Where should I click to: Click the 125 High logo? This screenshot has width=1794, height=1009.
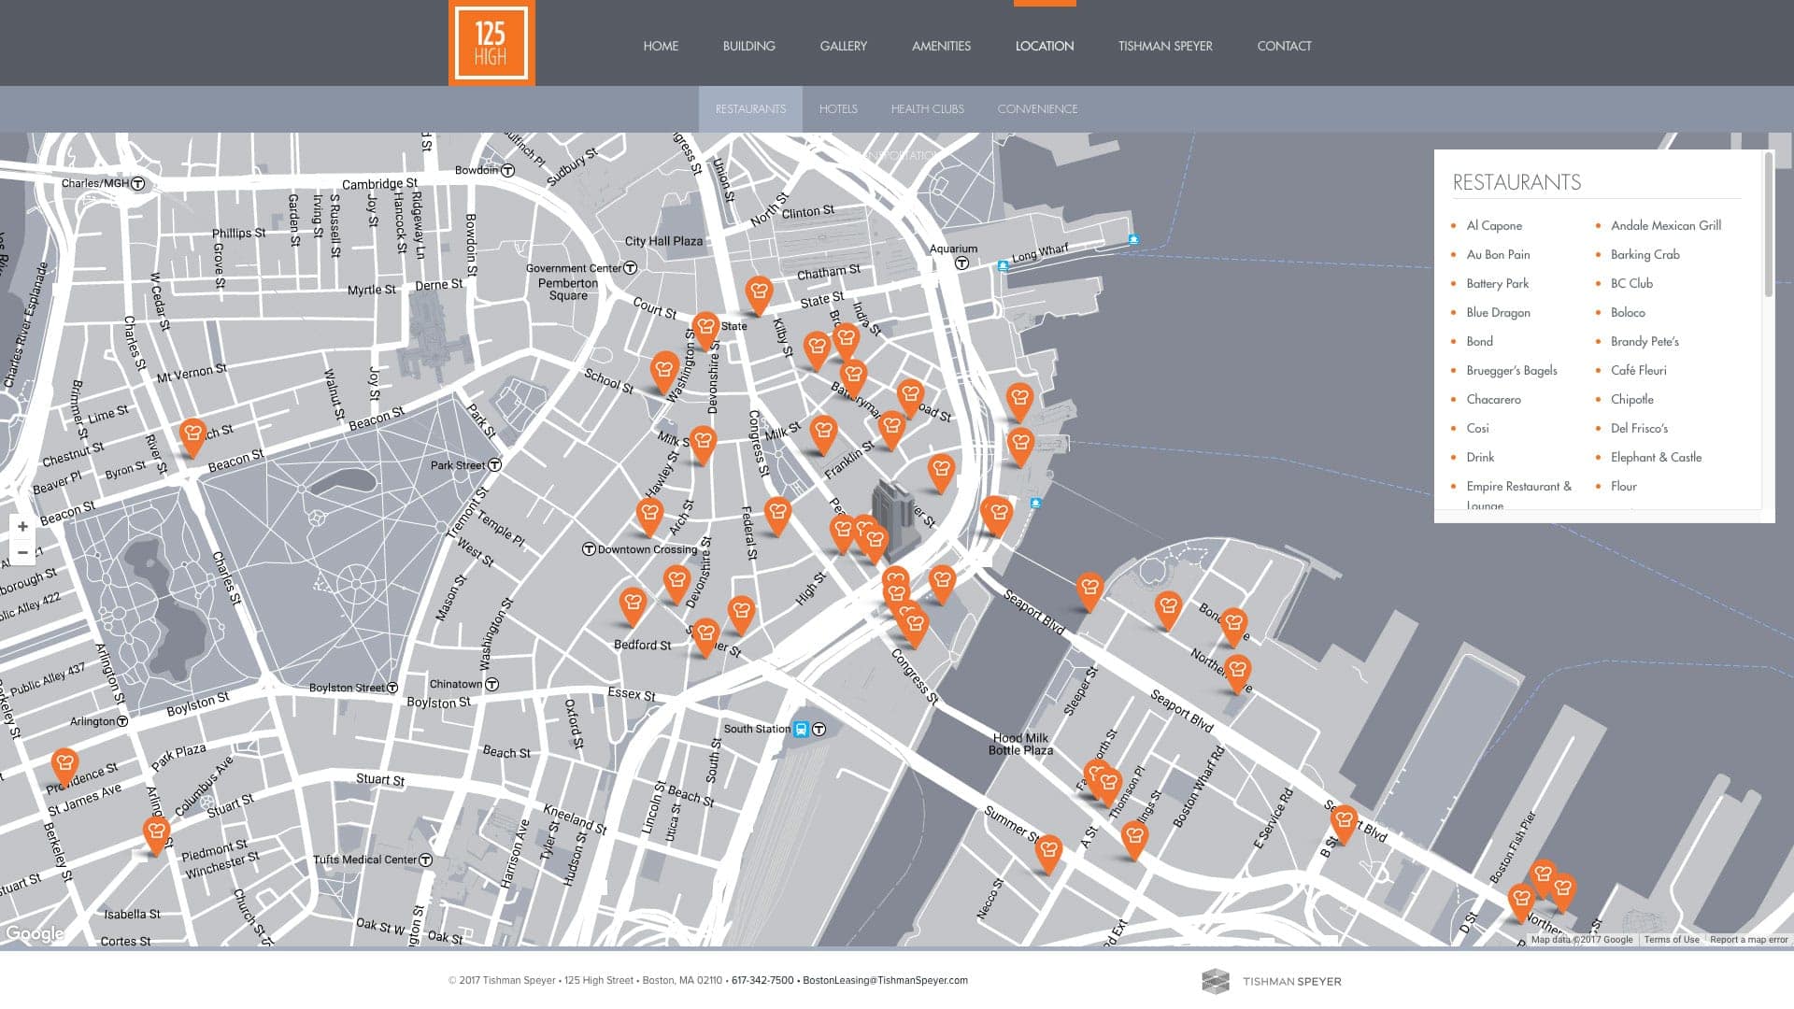491,44
